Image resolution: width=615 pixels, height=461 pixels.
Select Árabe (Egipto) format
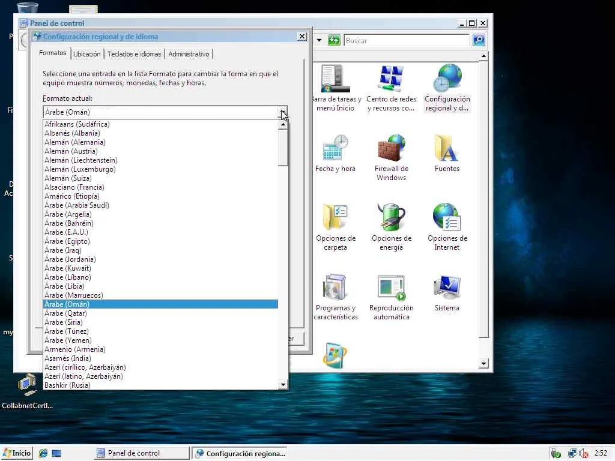pos(160,241)
